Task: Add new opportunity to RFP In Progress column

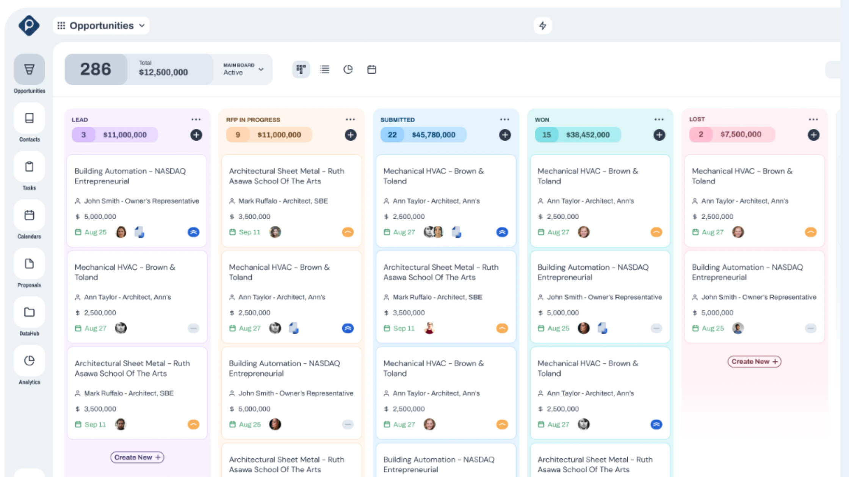Action: click(351, 135)
